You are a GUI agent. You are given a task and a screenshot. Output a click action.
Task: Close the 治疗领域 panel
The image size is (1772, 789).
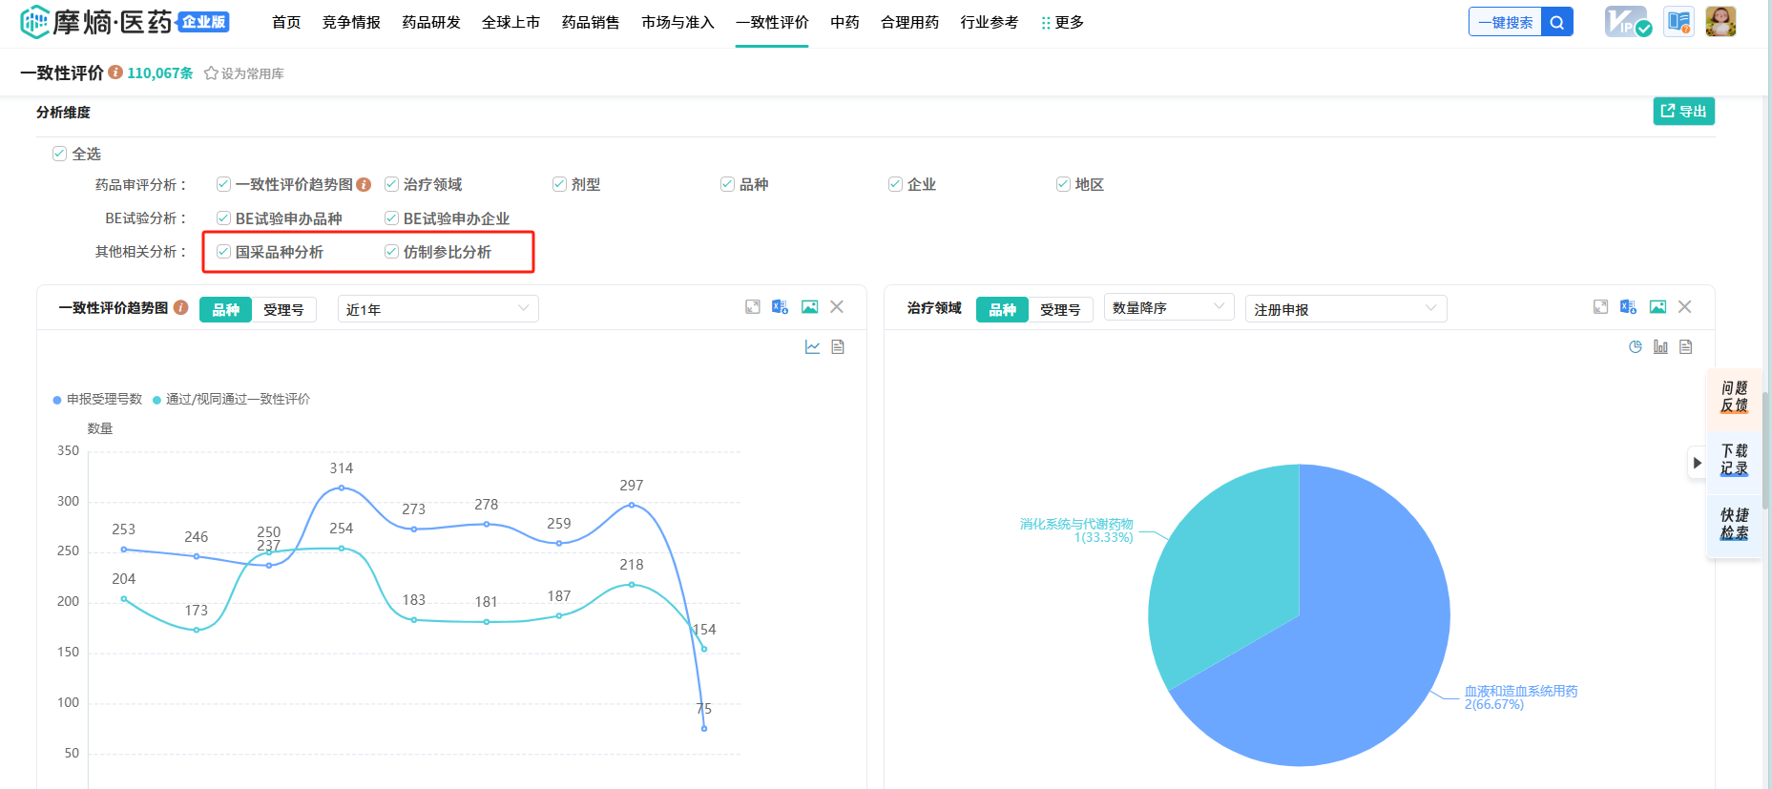[x=1685, y=307]
